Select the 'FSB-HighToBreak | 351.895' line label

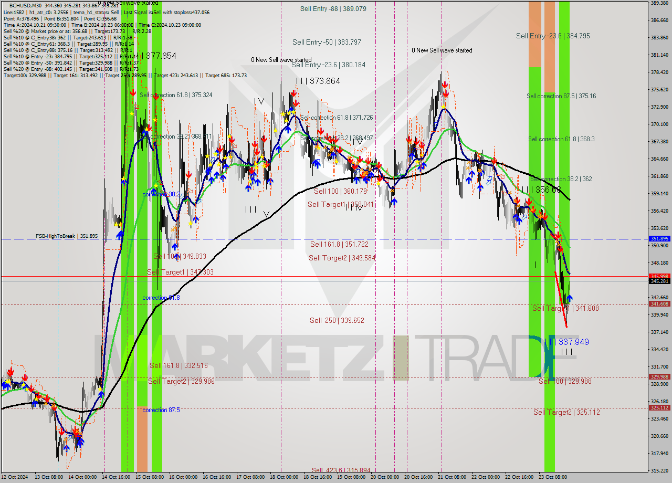67,236
